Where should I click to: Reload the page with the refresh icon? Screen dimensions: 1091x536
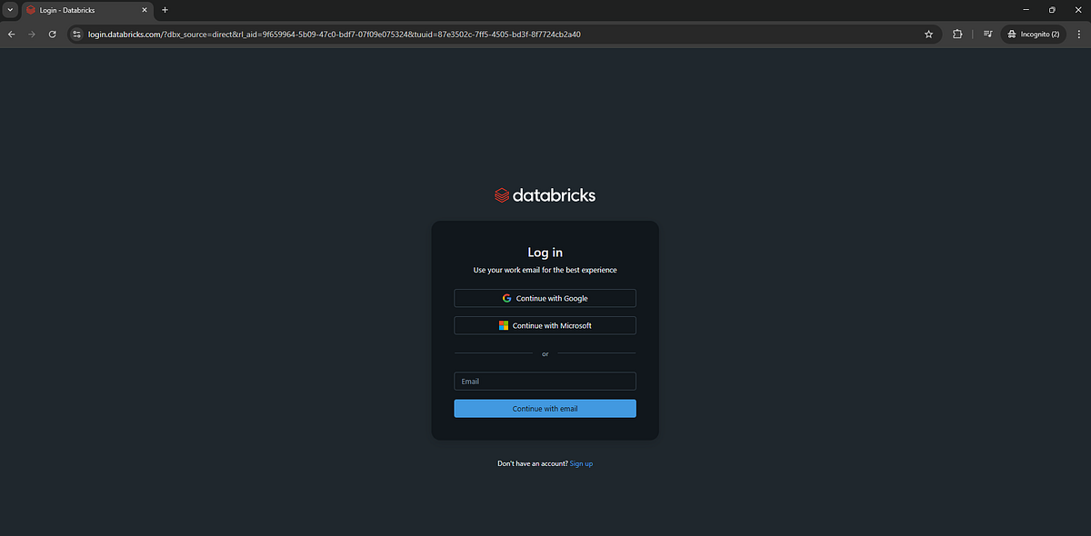pyautogui.click(x=52, y=34)
